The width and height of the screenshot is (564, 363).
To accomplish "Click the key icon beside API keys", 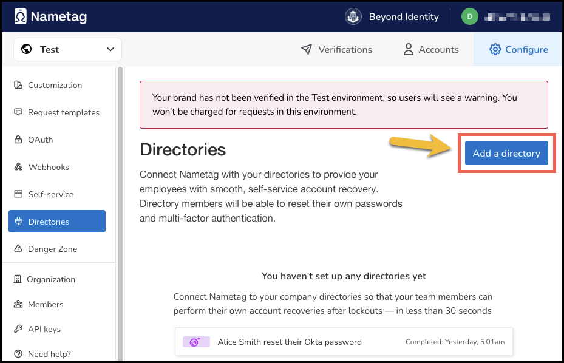I will point(18,329).
